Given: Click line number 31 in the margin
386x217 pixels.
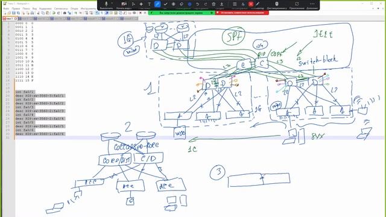Looking at the screenshot, I should pyautogui.click(x=8, y=137).
